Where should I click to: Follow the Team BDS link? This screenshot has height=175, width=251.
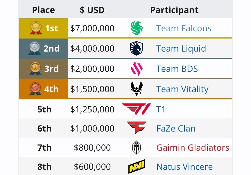tap(177, 69)
